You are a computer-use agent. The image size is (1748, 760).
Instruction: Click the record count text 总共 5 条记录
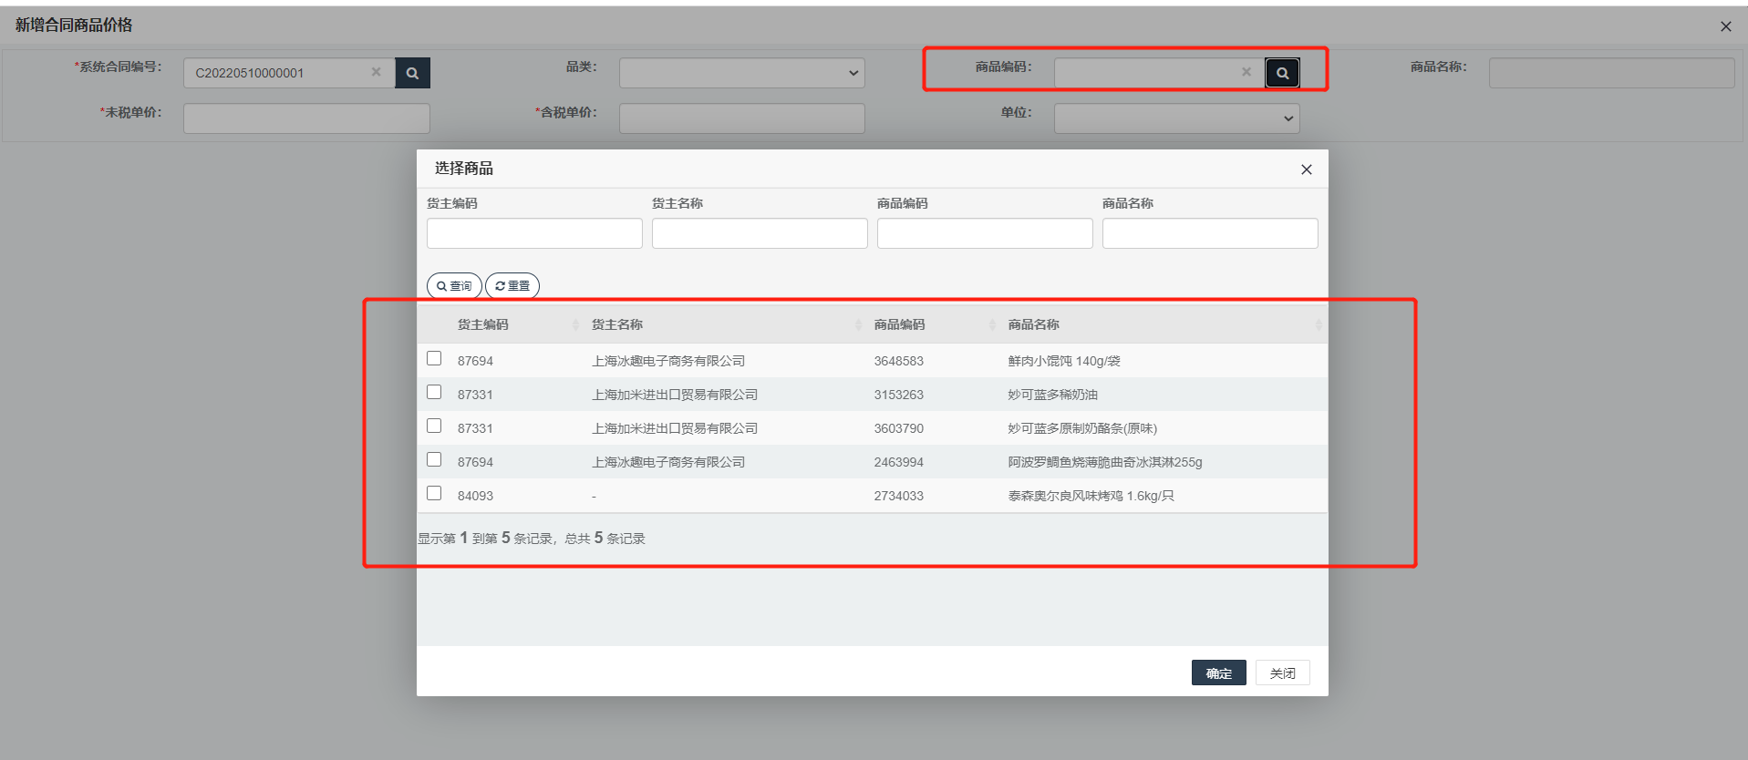pyautogui.click(x=605, y=539)
